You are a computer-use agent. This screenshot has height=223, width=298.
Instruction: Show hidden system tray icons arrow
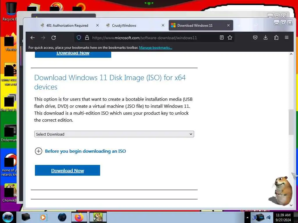tap(247, 217)
